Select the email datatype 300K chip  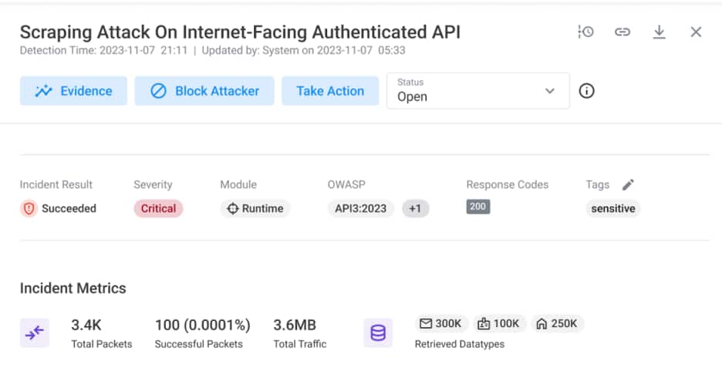click(x=440, y=323)
